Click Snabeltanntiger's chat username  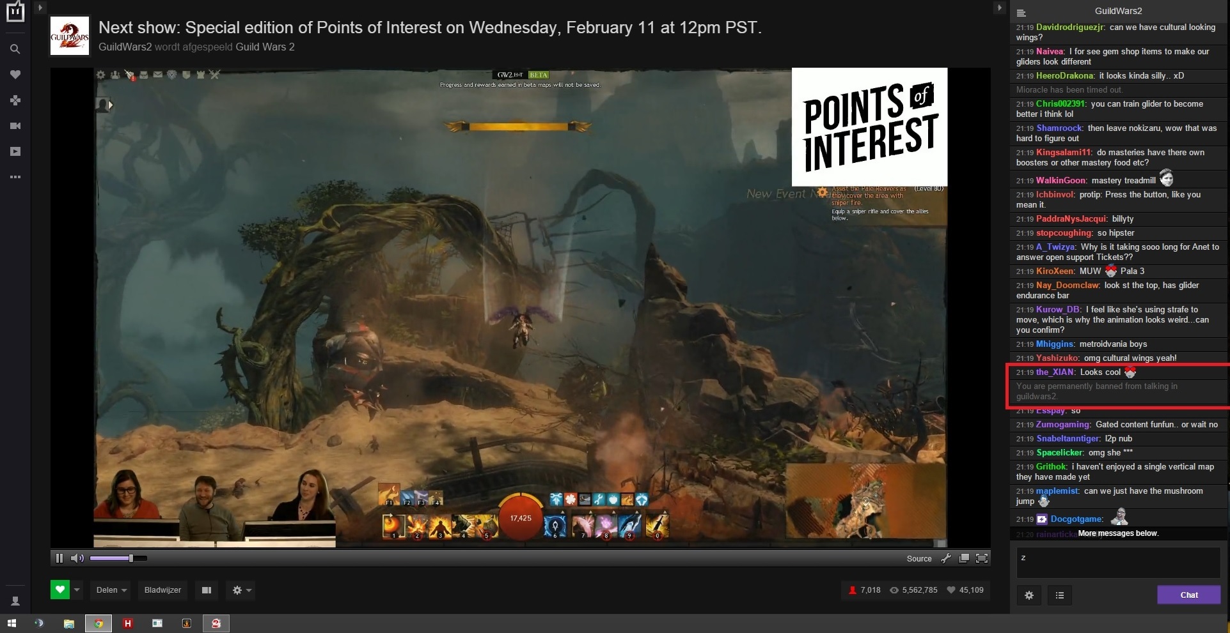pyautogui.click(x=1068, y=439)
